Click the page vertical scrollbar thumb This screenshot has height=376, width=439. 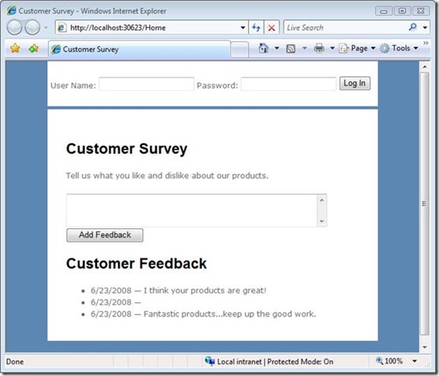click(424, 204)
